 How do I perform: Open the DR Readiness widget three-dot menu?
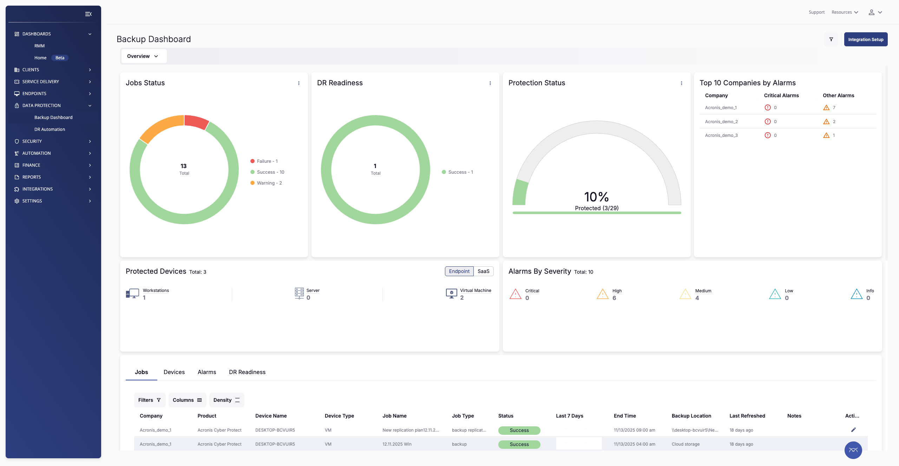coord(490,83)
